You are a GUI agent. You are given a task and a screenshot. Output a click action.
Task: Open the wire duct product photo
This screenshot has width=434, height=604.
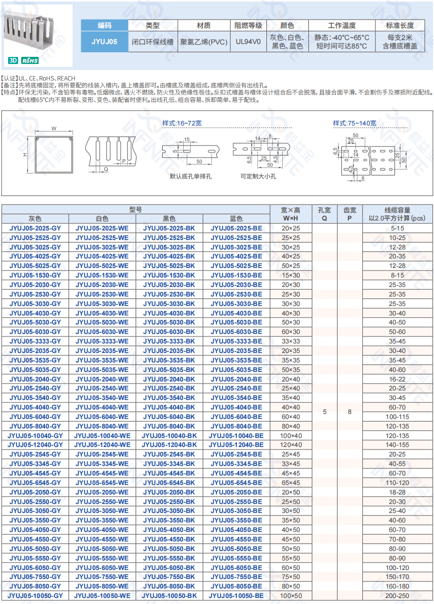point(37,31)
